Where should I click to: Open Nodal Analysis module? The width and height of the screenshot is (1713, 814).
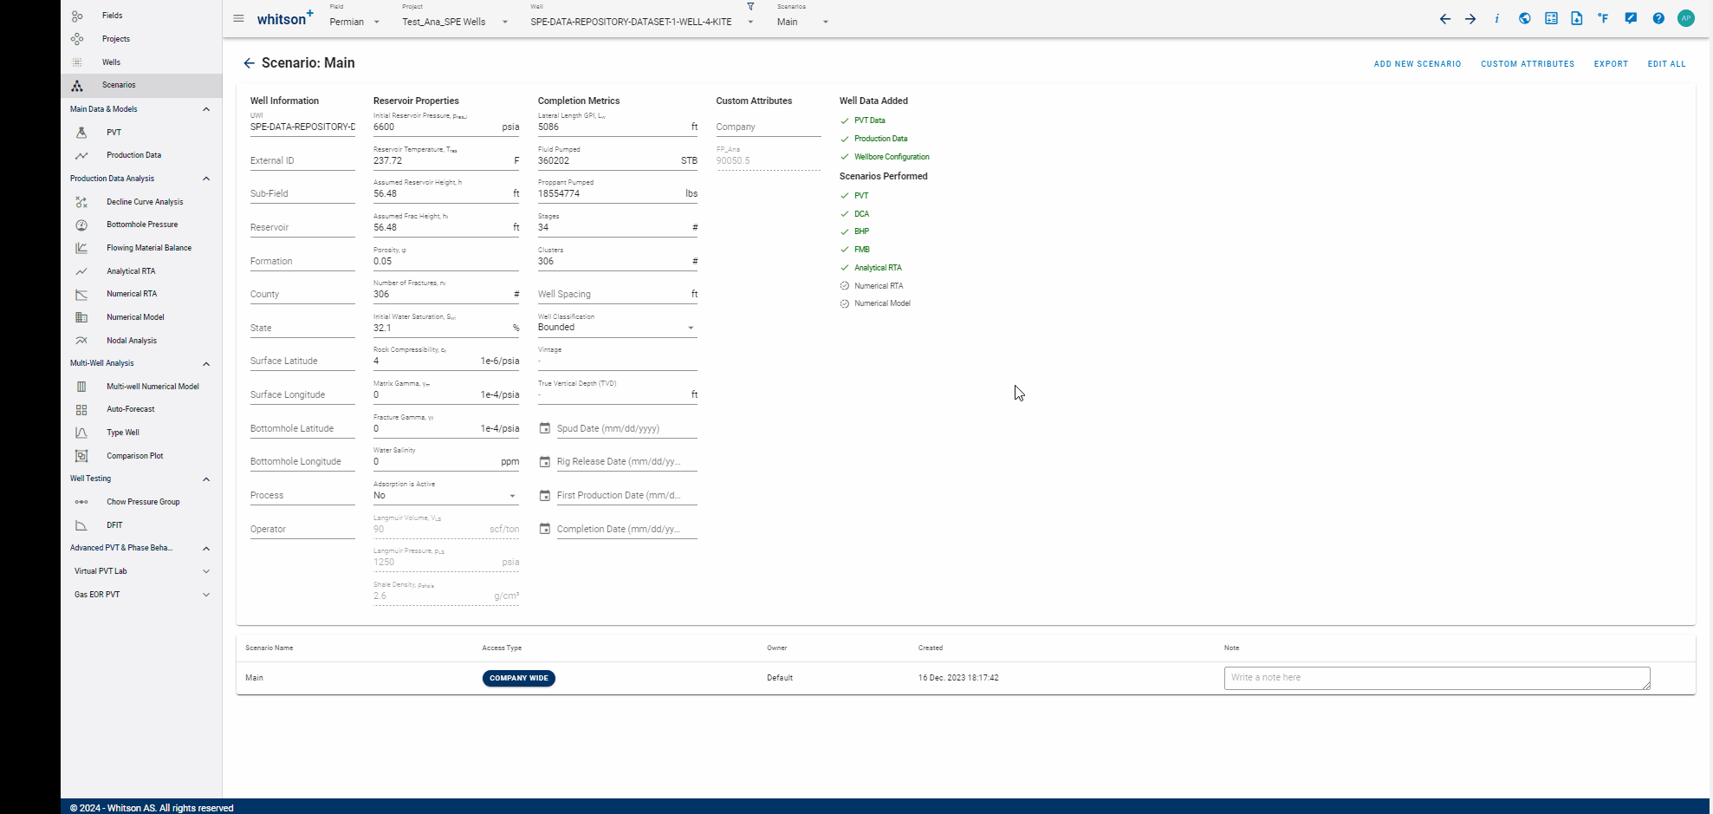tap(141, 341)
